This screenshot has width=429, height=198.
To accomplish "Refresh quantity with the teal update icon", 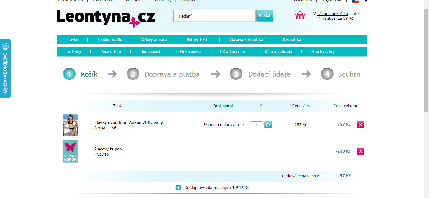I will click(x=268, y=125).
